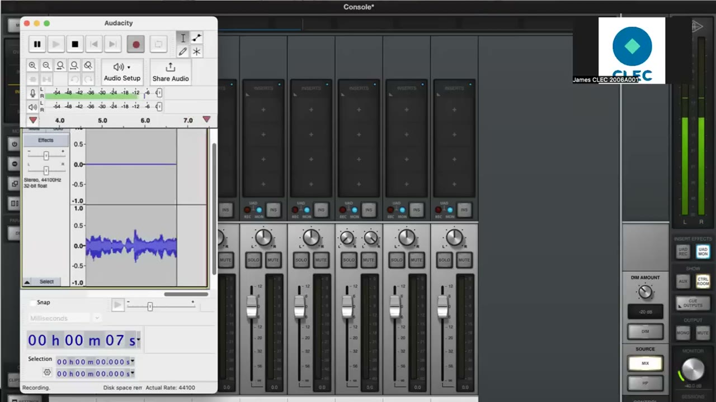Image resolution: width=716 pixels, height=402 pixels.
Task: Click the red Record button
Action: [x=136, y=44]
